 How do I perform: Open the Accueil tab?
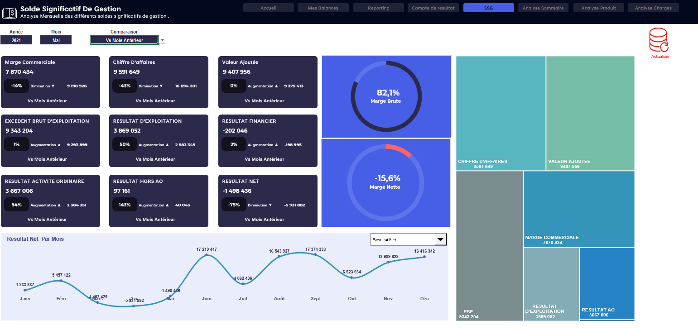(x=269, y=8)
